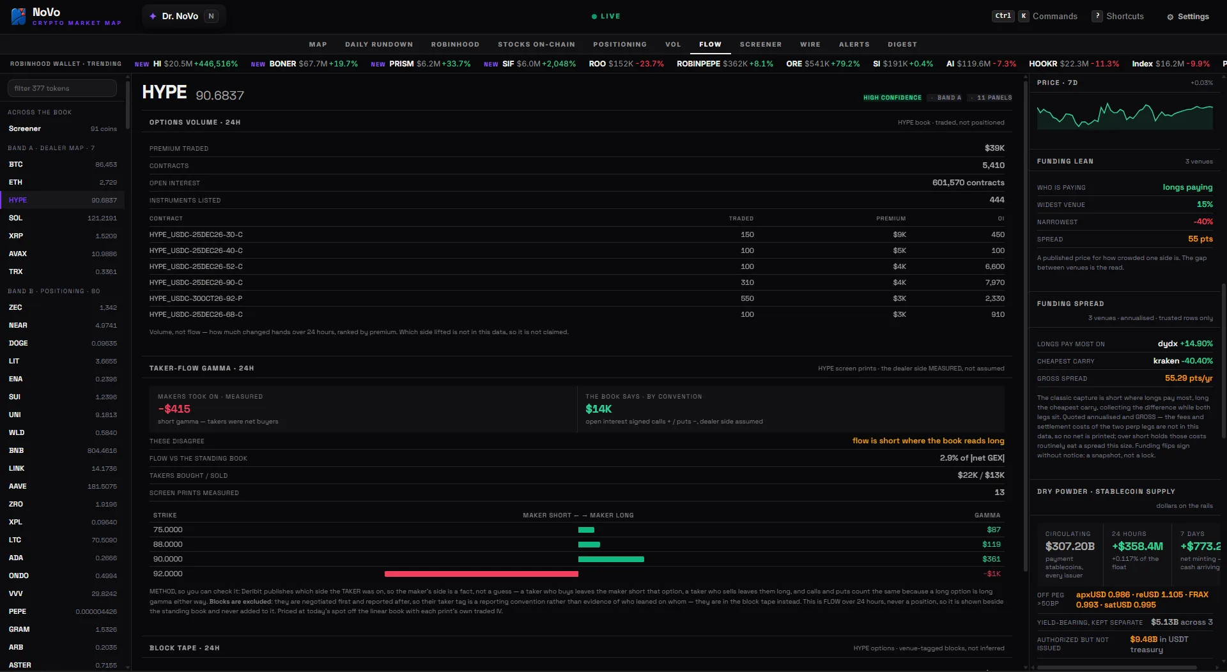Screen dimensions: 1227x672
Task: Select ETH in the token list
Action: pyautogui.click(x=63, y=182)
